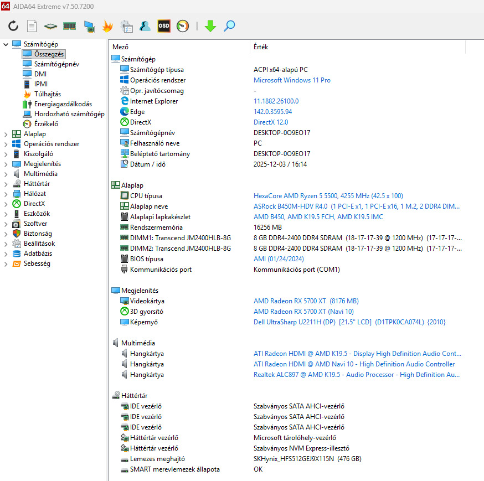The height and width of the screenshot is (481, 484).
Task: Open the Realtek ALC897 audio link
Action: (x=357, y=375)
